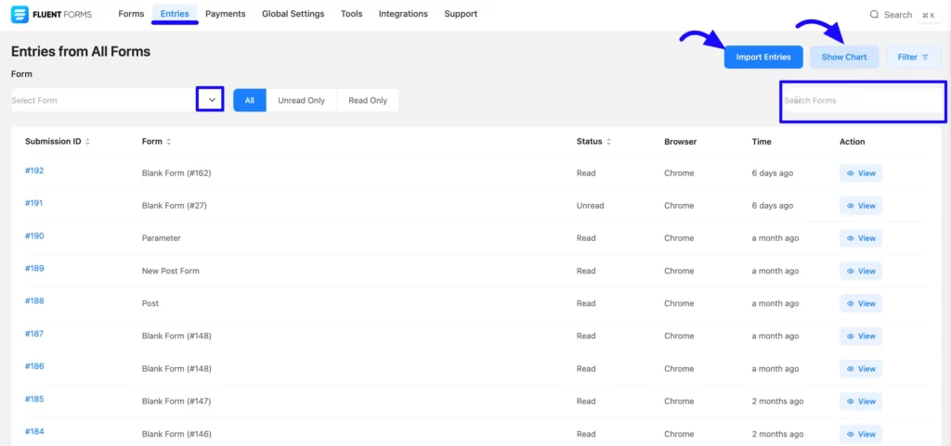Click View button for New Post Form entry

pos(861,271)
